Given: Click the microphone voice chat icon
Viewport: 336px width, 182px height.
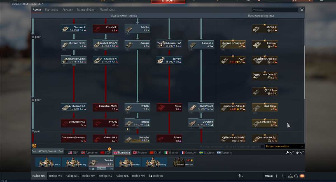Looking at the screenshot, I should click(240, 176).
